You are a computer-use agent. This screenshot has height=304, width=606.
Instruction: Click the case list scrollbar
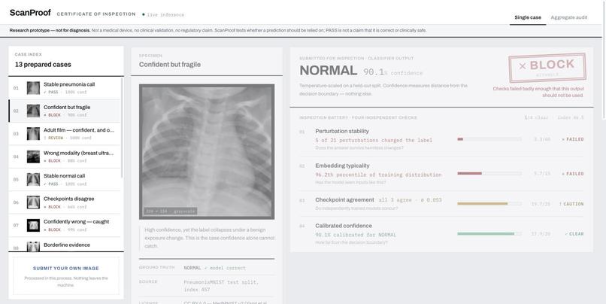tap(122, 128)
